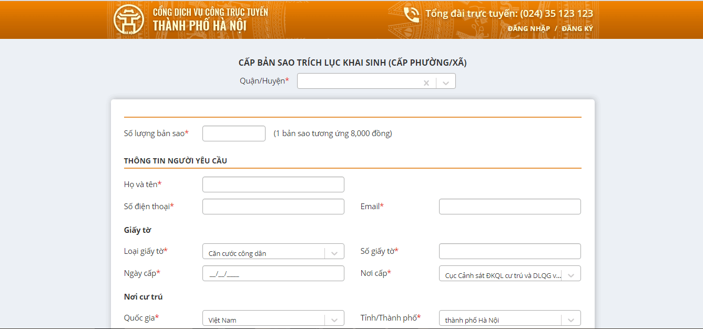The height and width of the screenshot is (329, 703).
Task: Click the Số điện thoại input field
Action: point(273,207)
